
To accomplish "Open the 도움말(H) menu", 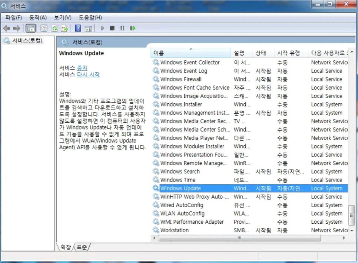I will [90, 17].
